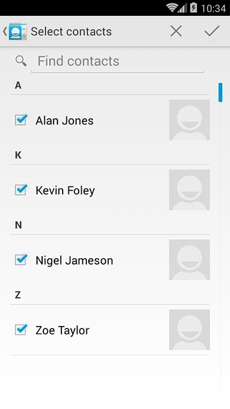The height and width of the screenshot is (409, 230).
Task: Confirm selection with the checkmark icon
Action: (211, 31)
